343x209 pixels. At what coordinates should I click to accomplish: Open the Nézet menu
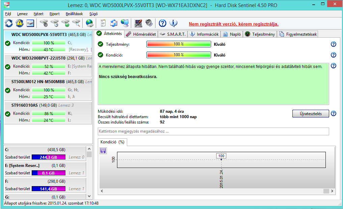(38, 14)
